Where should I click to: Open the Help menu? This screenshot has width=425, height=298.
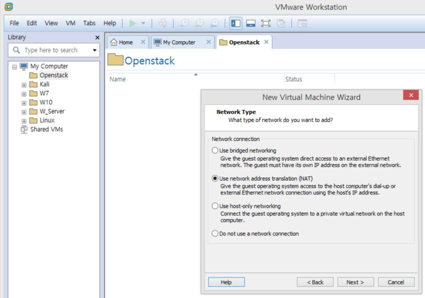point(109,24)
